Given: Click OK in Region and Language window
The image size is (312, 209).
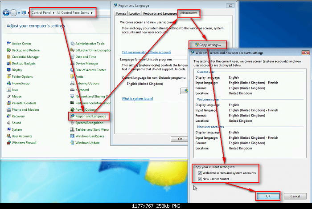Looking at the screenshot, I should tap(180, 139).
